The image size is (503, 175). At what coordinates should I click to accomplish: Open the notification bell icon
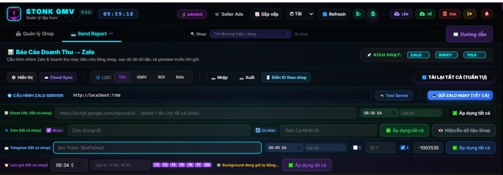[x=487, y=14]
